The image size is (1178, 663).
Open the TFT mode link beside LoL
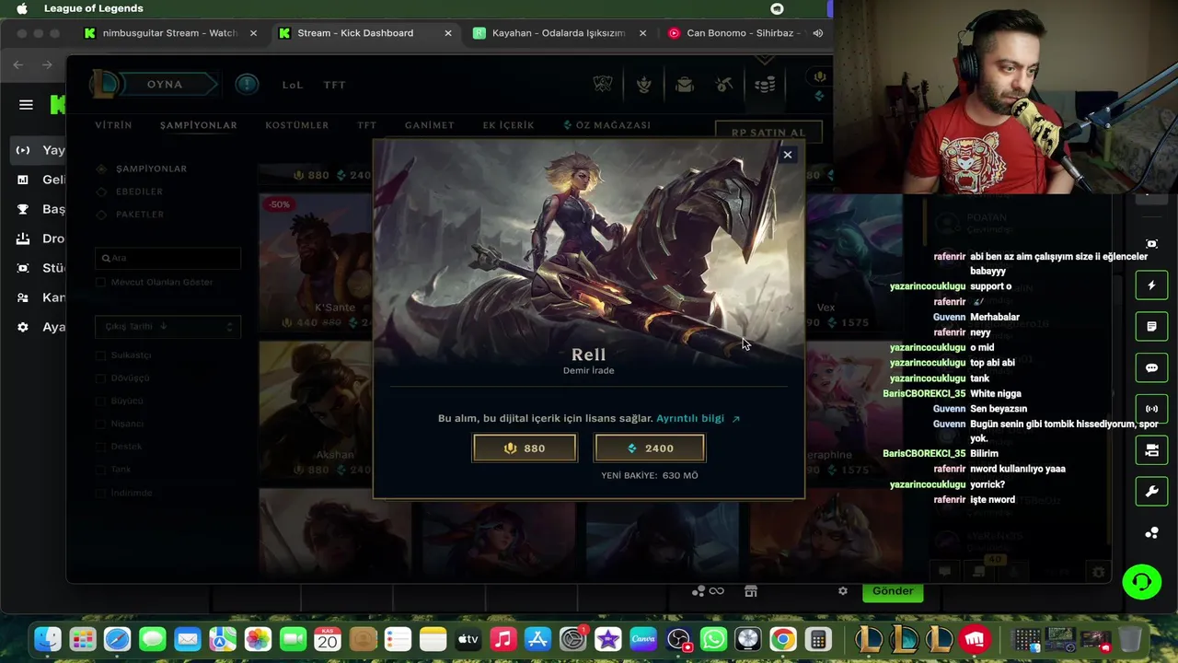[334, 85]
